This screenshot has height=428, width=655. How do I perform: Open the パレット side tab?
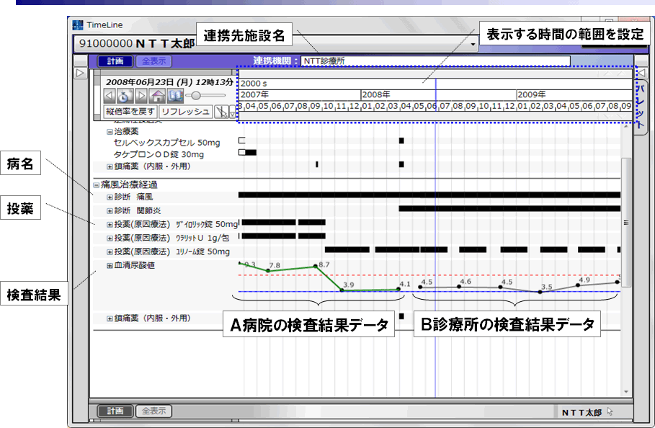640,107
